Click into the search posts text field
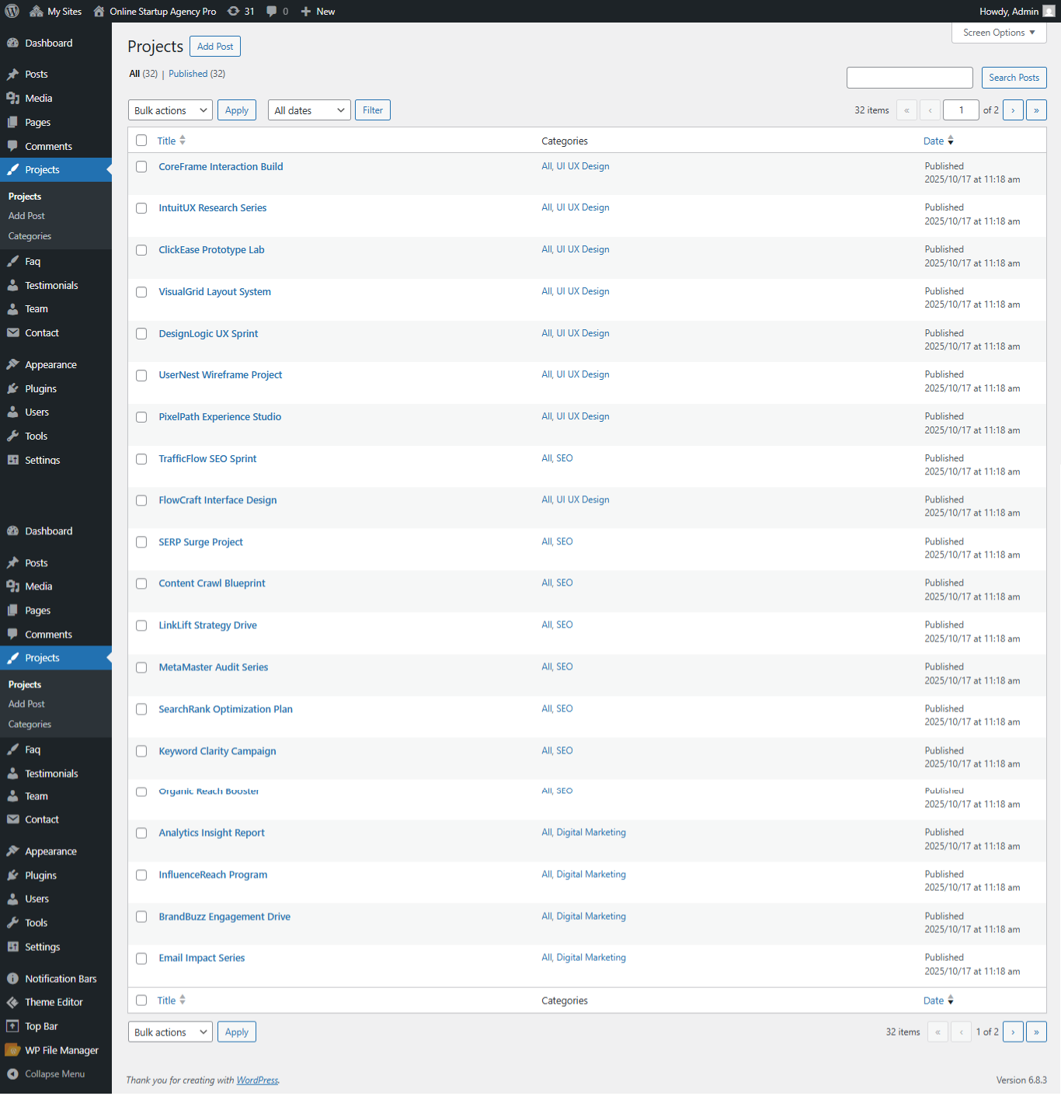Screen dimensions: 1061x1096 click(x=910, y=78)
